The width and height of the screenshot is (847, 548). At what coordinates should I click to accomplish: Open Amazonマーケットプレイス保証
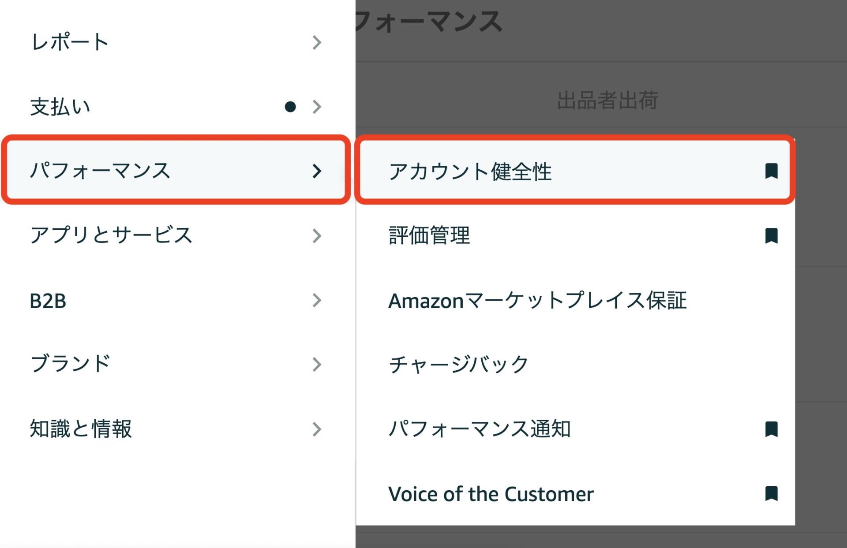pos(538,301)
